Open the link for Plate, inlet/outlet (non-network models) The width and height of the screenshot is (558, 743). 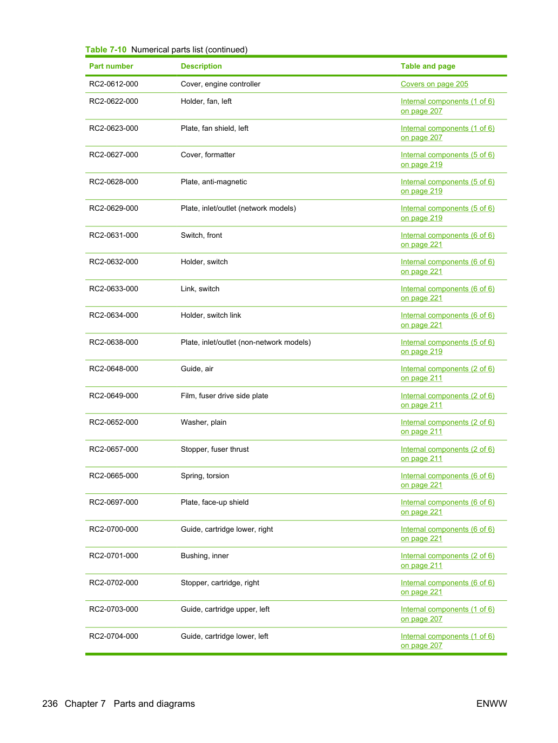click(x=447, y=347)
